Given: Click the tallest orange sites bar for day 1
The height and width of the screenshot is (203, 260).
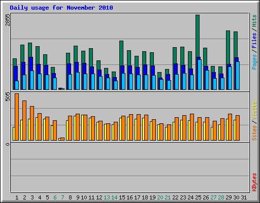Looking at the screenshot, I should pos(17,117).
